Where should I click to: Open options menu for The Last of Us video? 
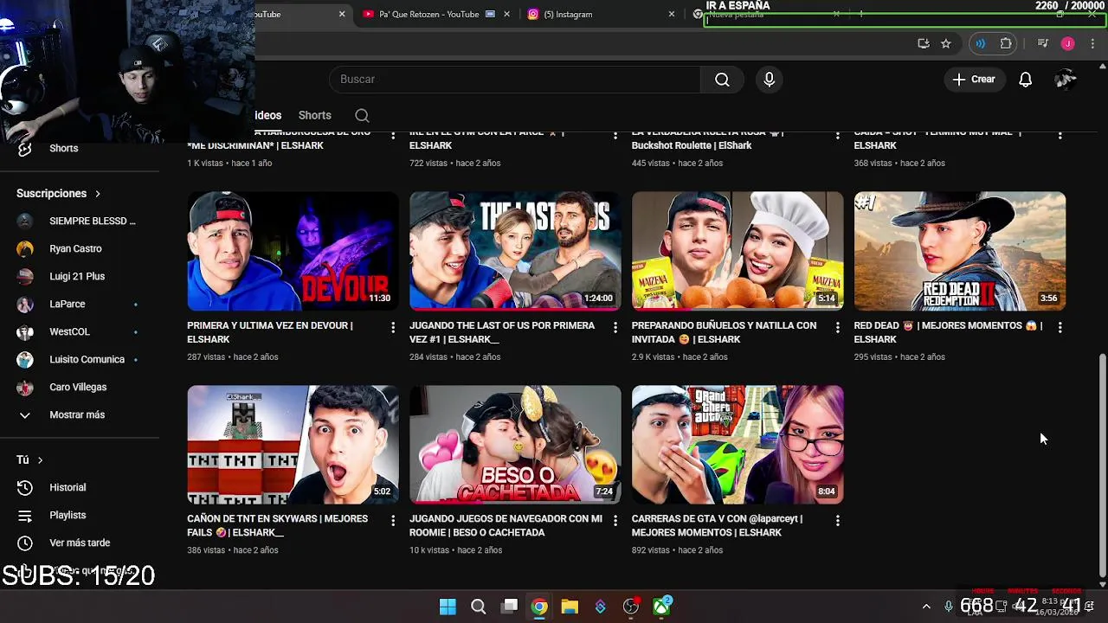615,327
